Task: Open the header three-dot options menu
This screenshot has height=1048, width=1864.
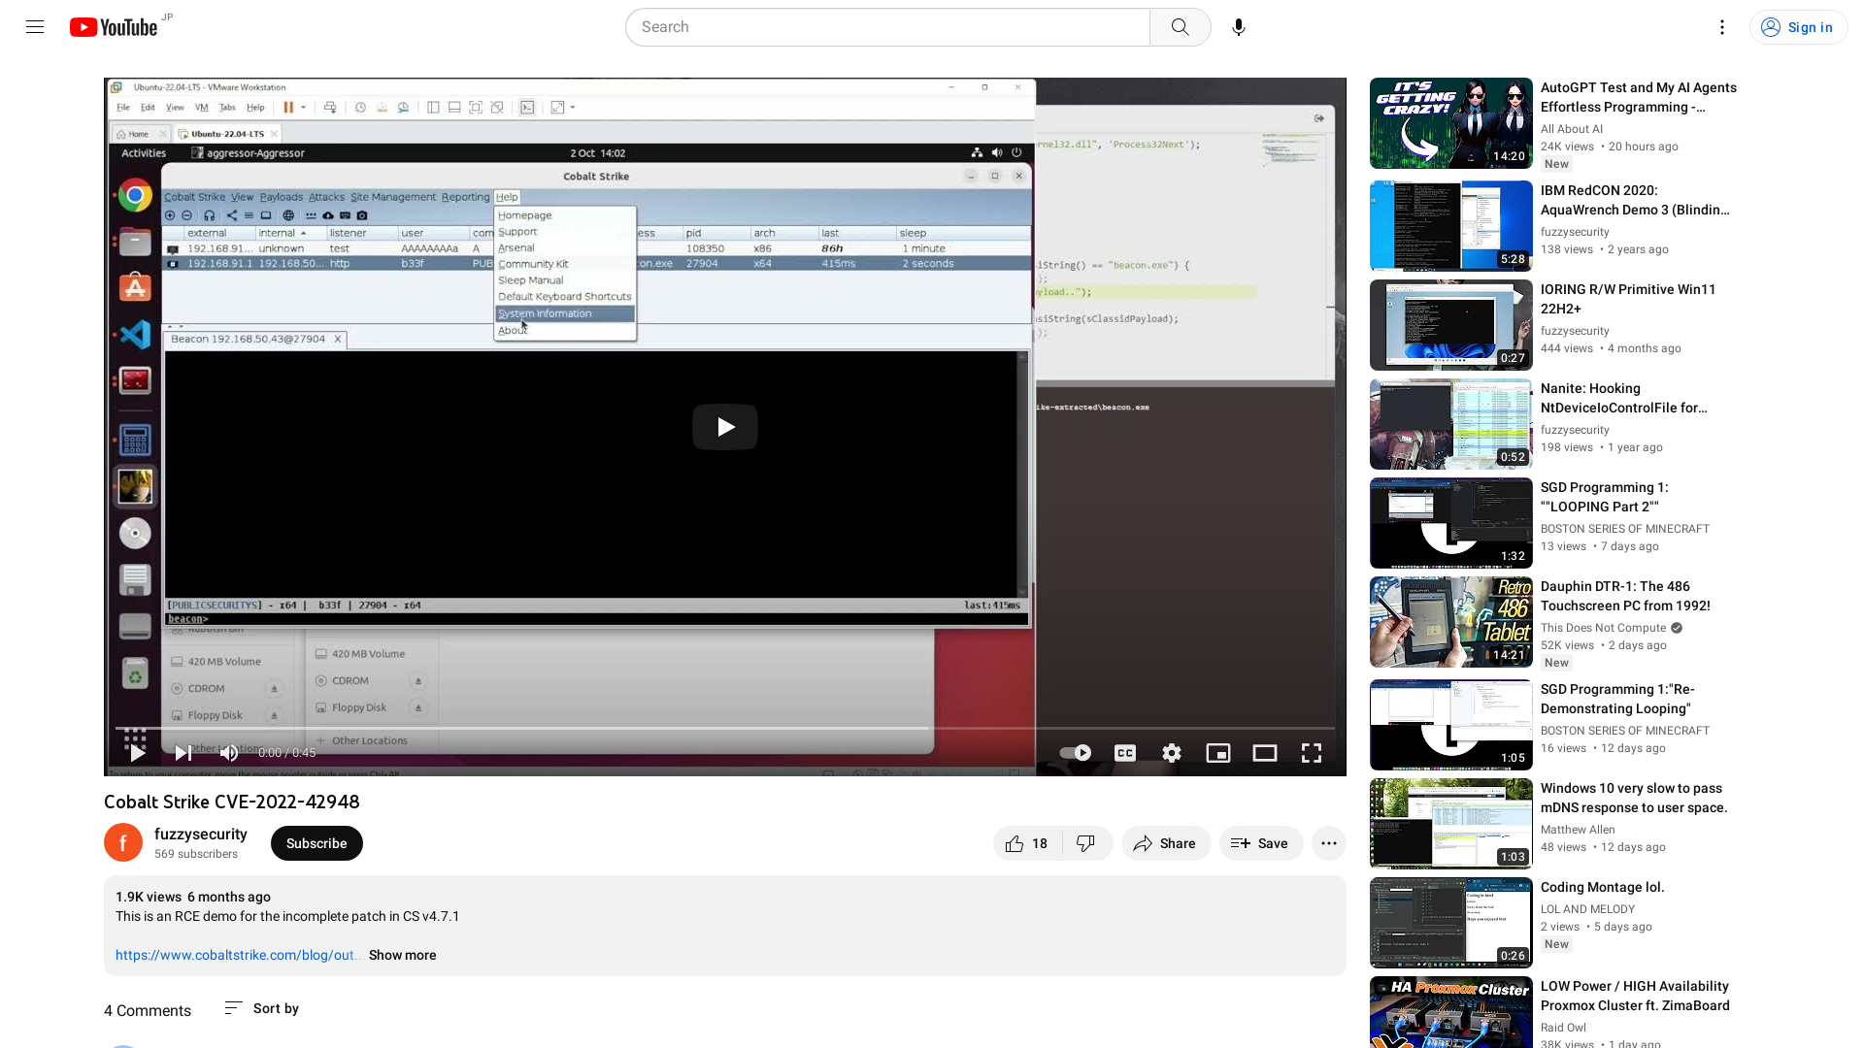Action: tap(1721, 27)
